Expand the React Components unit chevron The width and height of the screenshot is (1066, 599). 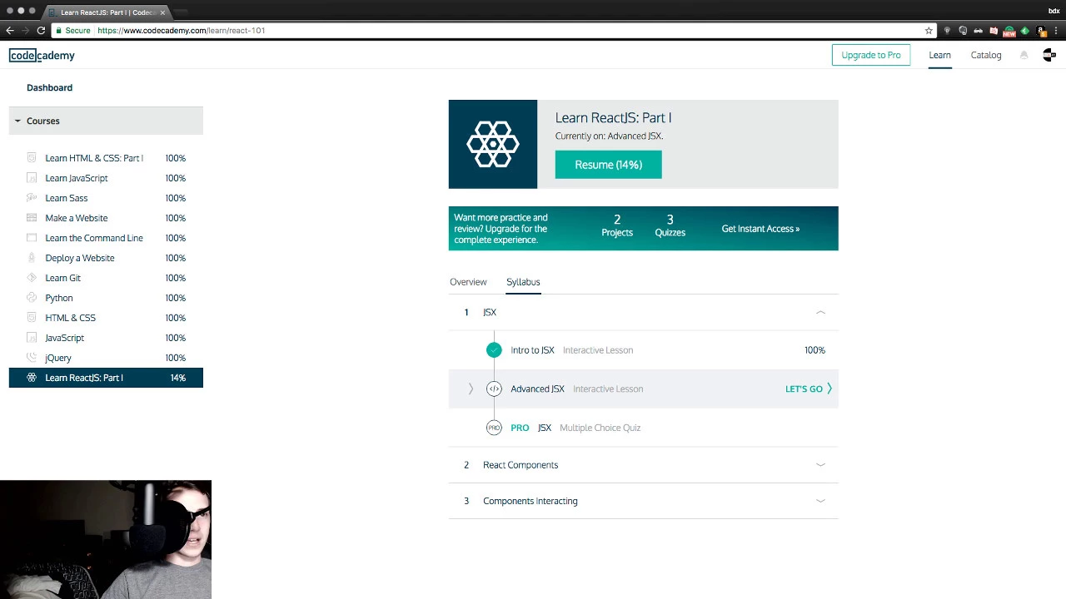pos(820,465)
